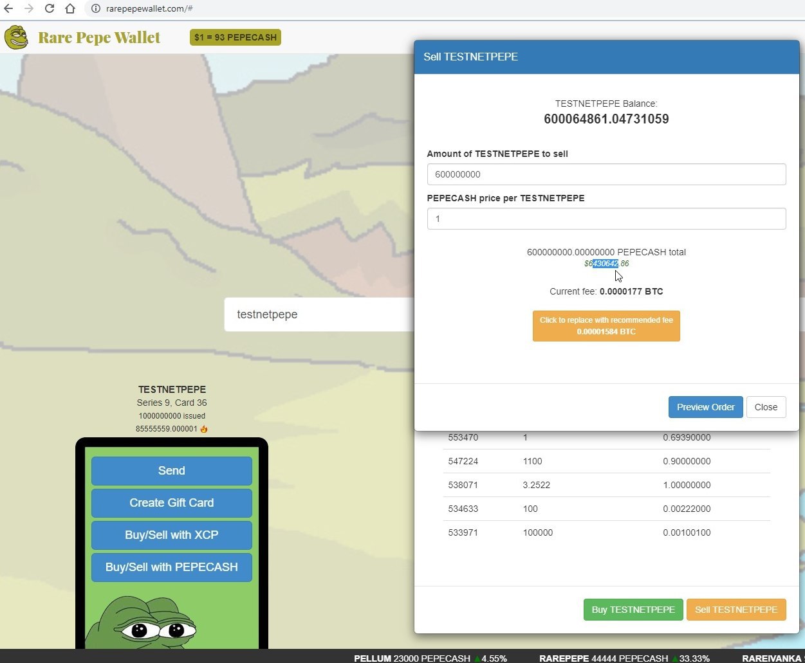Click the testnetpepe search box

(319, 314)
